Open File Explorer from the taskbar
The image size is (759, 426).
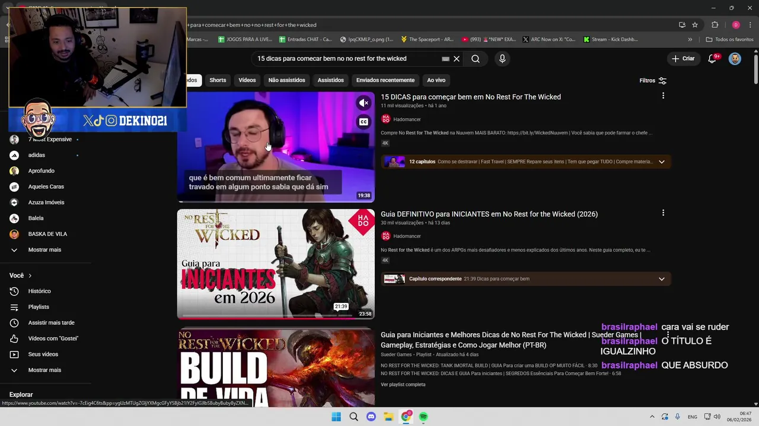click(x=388, y=417)
